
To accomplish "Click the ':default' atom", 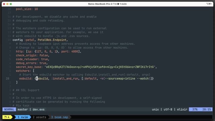I will [x=90, y=79].
